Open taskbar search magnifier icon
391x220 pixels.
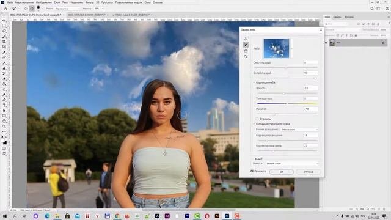15,216
